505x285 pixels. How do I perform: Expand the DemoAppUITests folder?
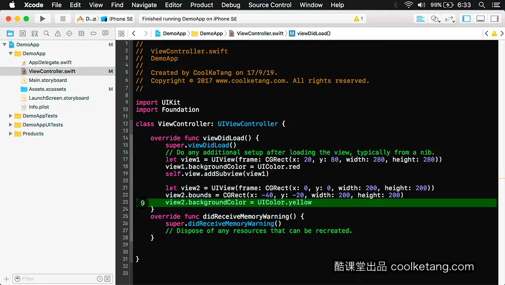[x=11, y=125]
